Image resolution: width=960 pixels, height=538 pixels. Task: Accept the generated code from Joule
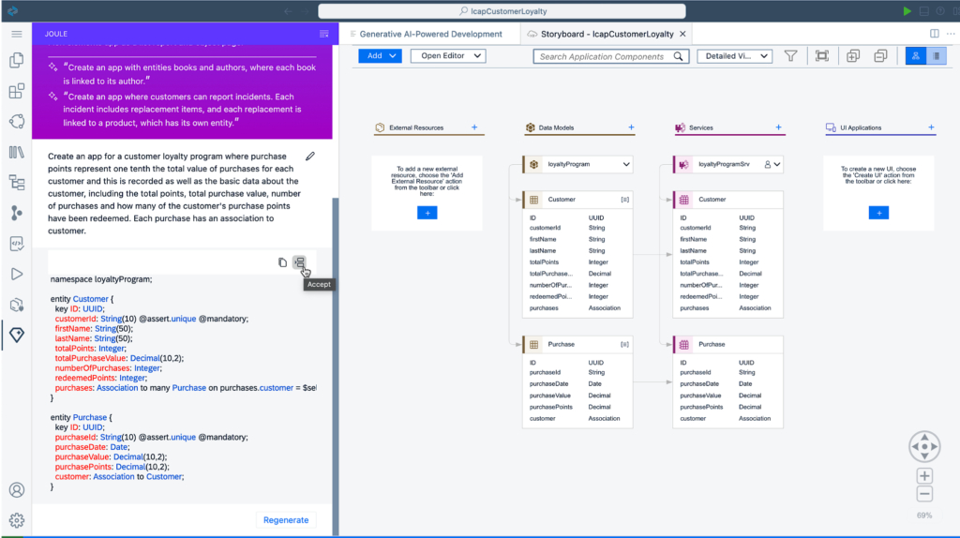click(299, 262)
